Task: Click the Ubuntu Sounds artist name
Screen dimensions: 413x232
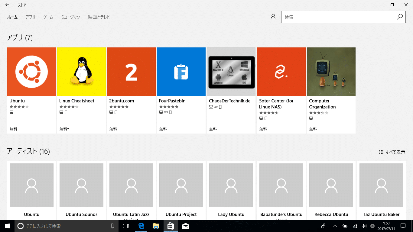Action: tap(82, 214)
